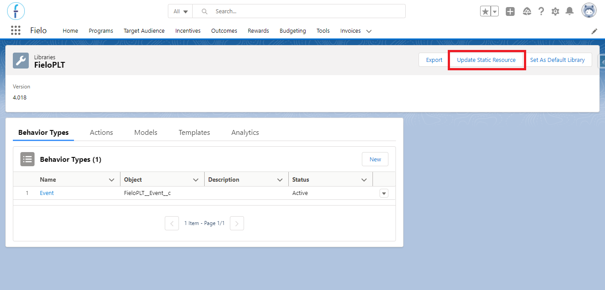Switch to the Analytics tab

point(245,133)
